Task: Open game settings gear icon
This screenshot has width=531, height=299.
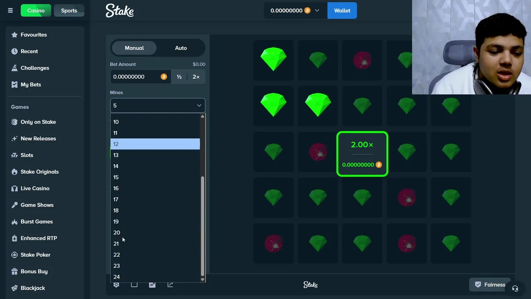Action: click(116, 285)
